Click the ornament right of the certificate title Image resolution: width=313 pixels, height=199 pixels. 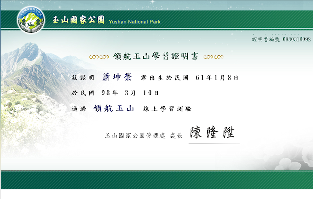[213, 57]
